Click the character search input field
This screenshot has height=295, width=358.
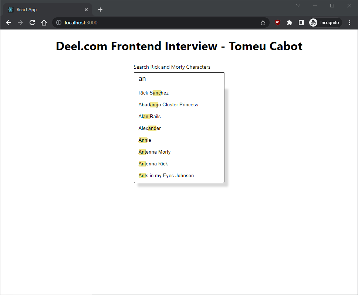pyautogui.click(x=179, y=79)
